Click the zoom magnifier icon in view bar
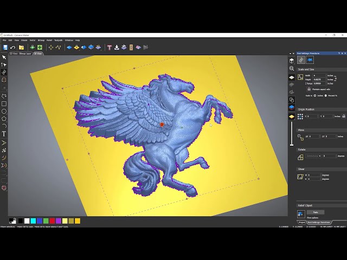 click(292, 69)
